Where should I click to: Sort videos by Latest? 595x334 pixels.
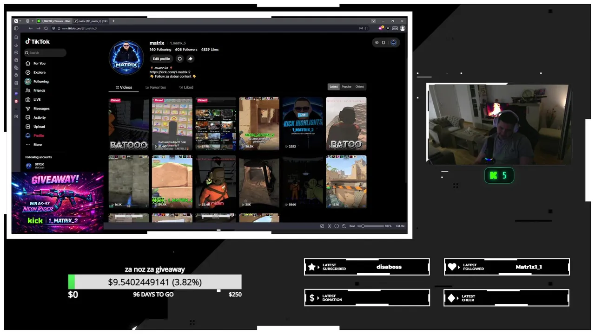pyautogui.click(x=334, y=87)
